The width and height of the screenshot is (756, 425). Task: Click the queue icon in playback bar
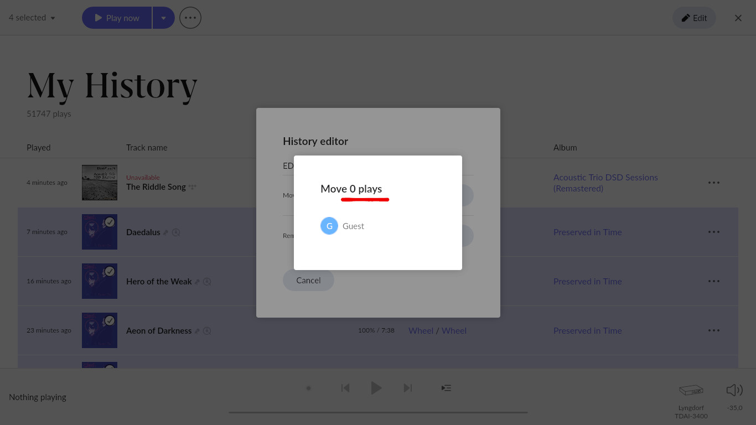pos(446,388)
